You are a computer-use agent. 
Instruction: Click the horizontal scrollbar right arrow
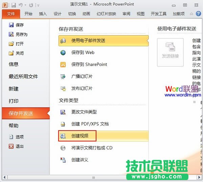click(x=199, y=177)
